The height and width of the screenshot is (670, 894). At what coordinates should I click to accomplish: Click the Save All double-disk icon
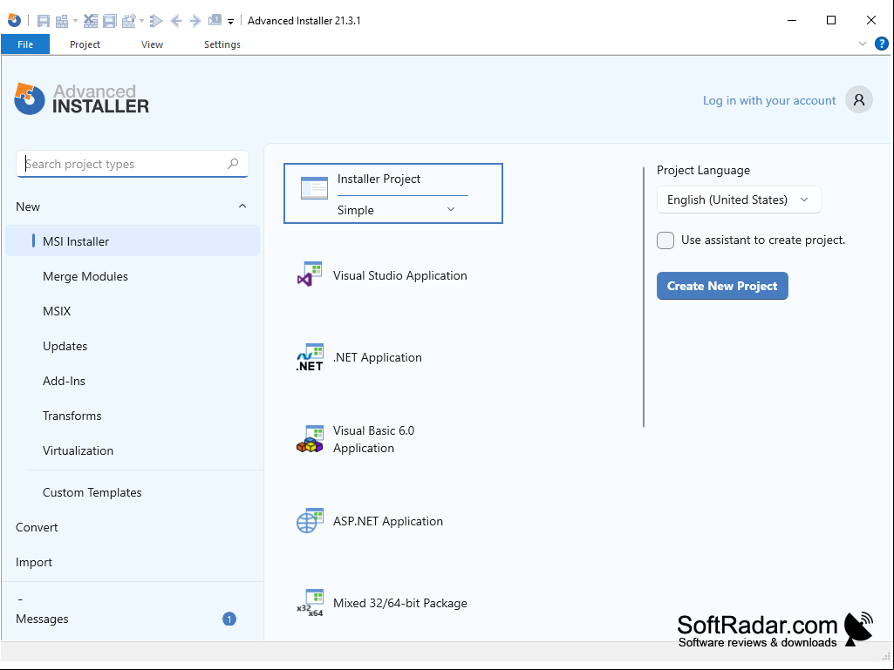click(x=110, y=21)
